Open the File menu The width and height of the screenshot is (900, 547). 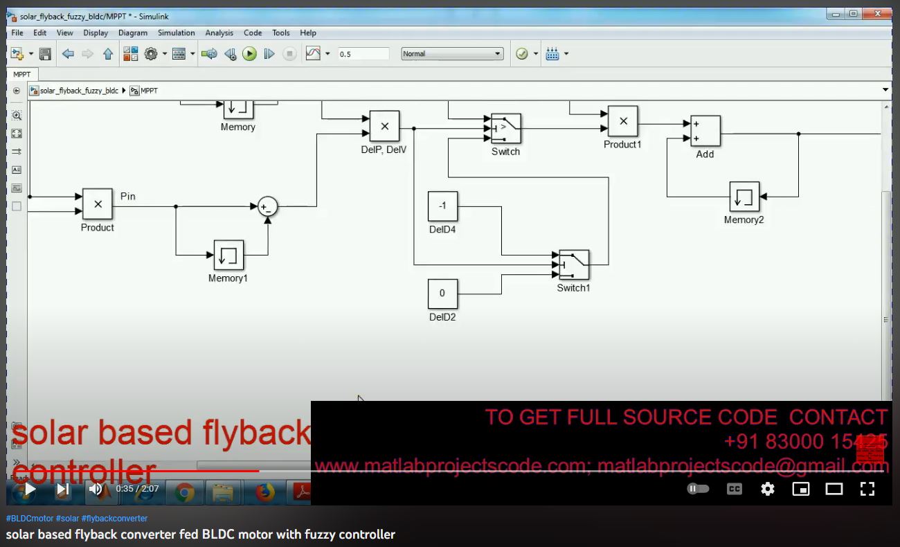tap(17, 33)
